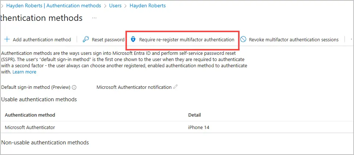Select the Add authentication method label
This screenshot has height=155, width=354.
pos(41,39)
